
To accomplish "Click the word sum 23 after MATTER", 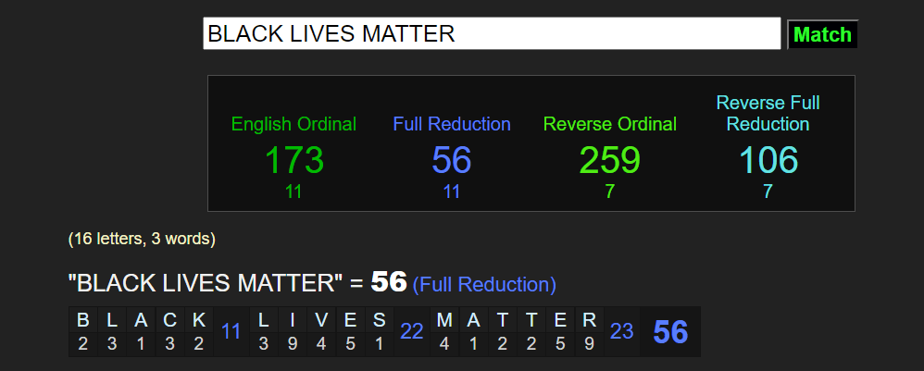I will tap(622, 331).
